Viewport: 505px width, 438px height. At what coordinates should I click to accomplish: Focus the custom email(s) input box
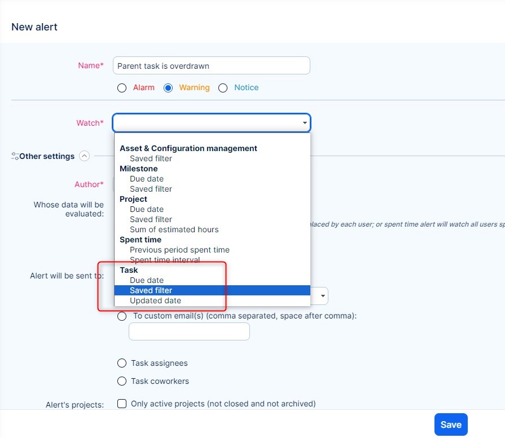coord(189,332)
